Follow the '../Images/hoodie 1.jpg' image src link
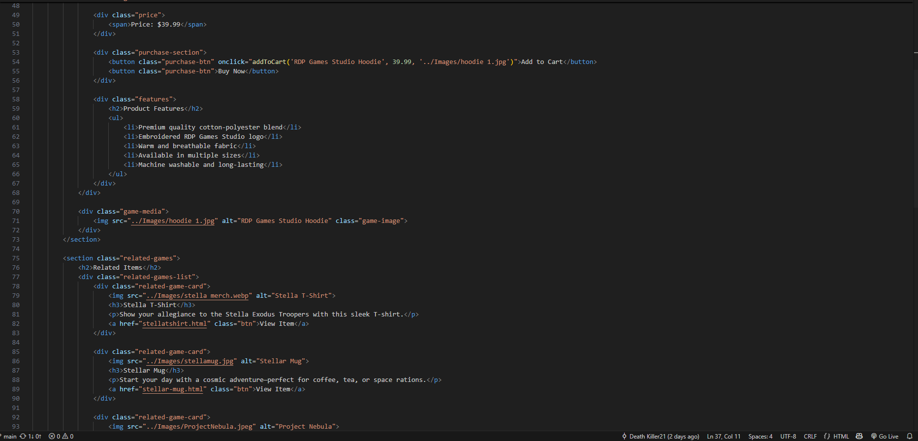 point(173,221)
